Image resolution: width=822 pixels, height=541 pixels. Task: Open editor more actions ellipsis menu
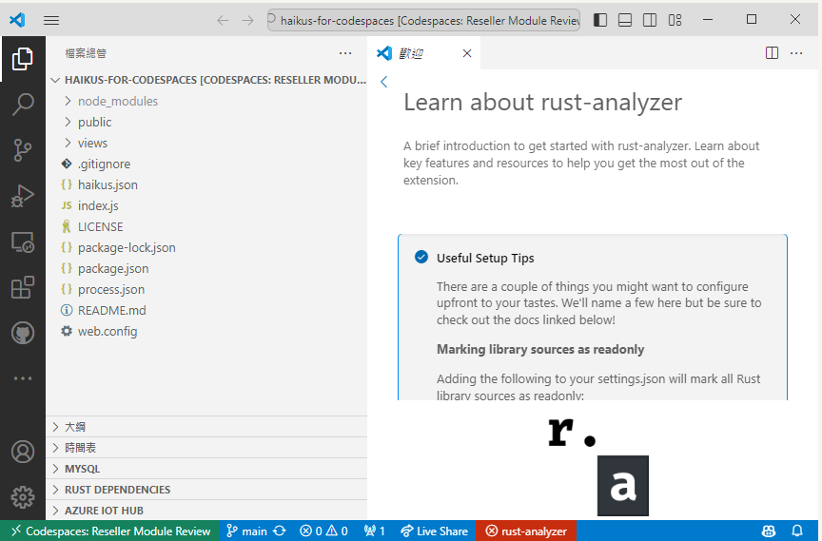[x=796, y=53]
